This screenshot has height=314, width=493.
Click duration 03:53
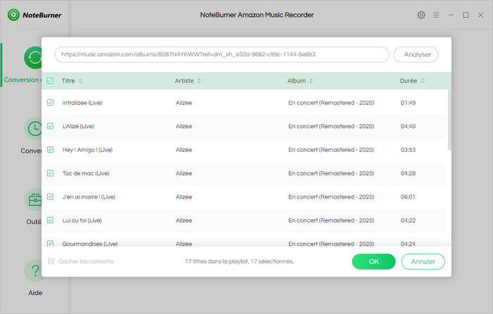[408, 150]
